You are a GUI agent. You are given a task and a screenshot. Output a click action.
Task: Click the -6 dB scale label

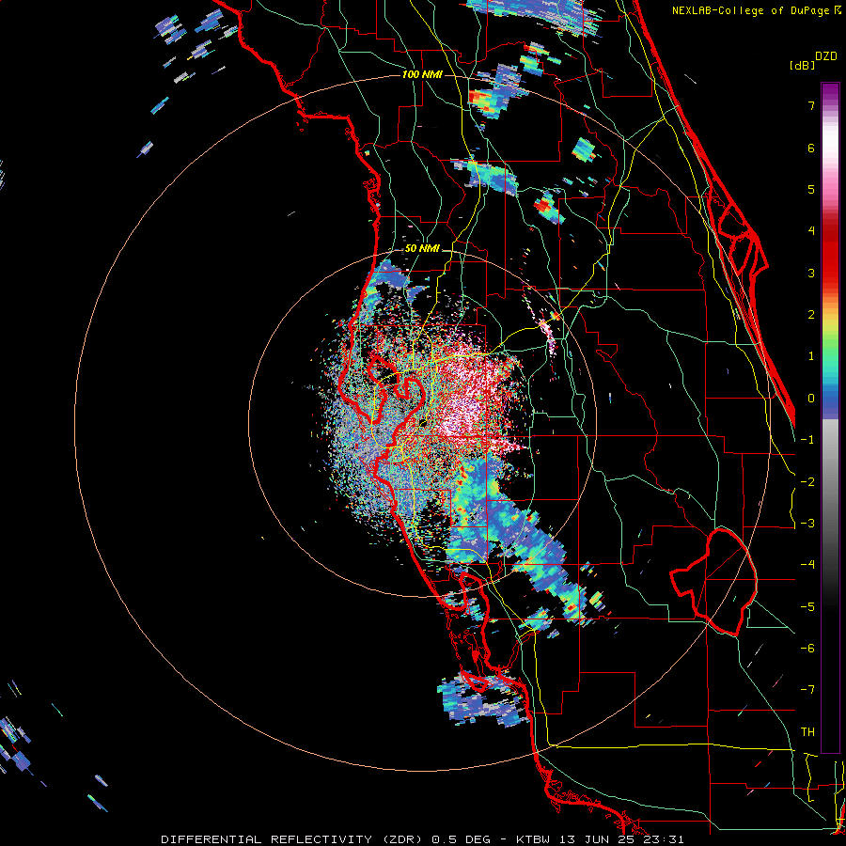tap(807, 649)
